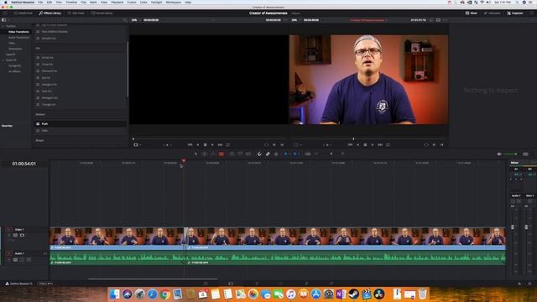Image resolution: width=537 pixels, height=302 pixels.
Task: Collapse the Audio FX tree arrow
Action: pyautogui.click(x=3, y=60)
